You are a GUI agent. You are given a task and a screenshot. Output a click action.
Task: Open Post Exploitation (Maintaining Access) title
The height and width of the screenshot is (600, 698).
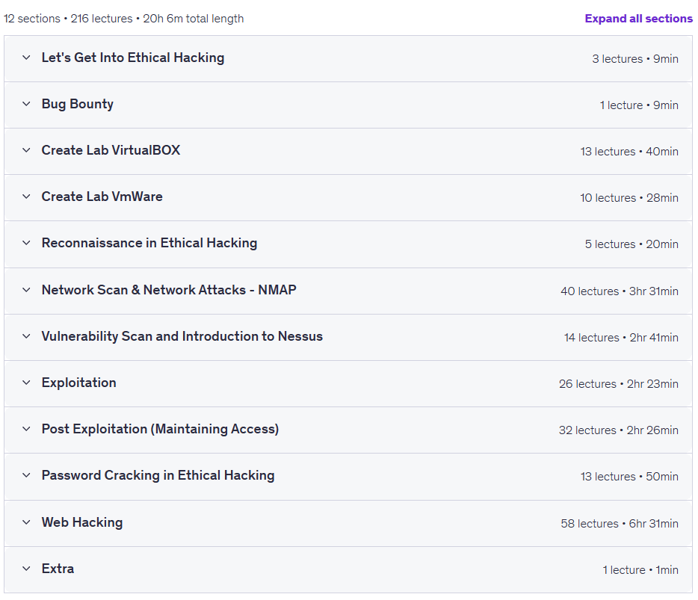[160, 429]
